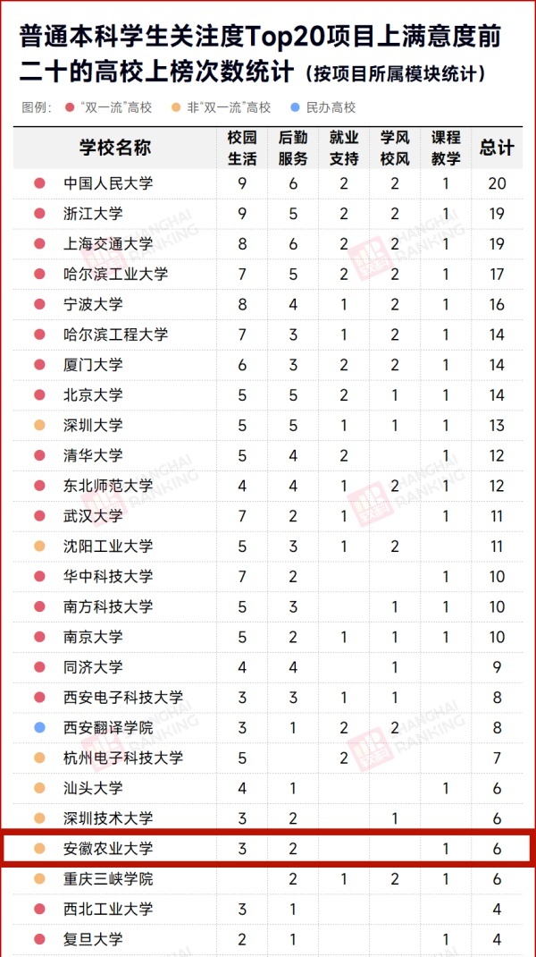
Task: Click the 就业支持 column header
Action: [344, 148]
